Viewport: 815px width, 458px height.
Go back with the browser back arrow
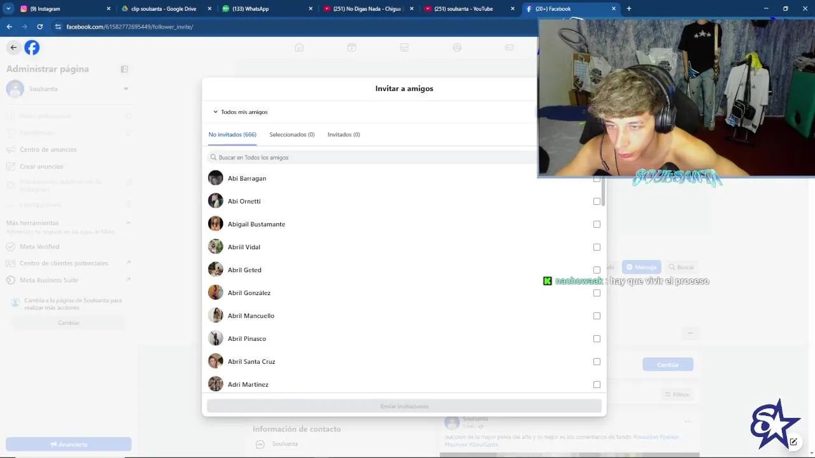(x=9, y=27)
